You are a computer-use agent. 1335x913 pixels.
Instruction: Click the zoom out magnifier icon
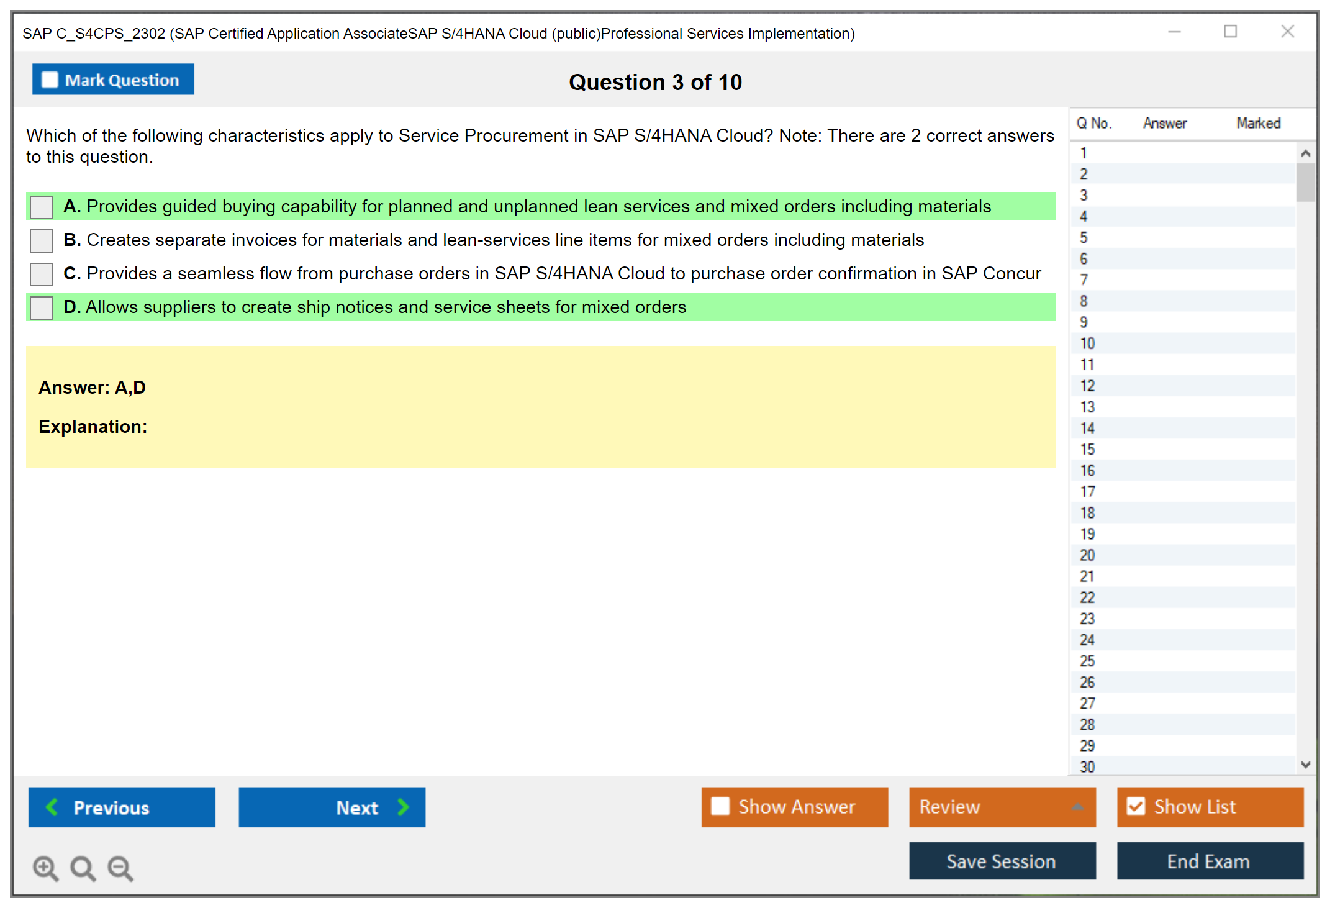pos(120,868)
